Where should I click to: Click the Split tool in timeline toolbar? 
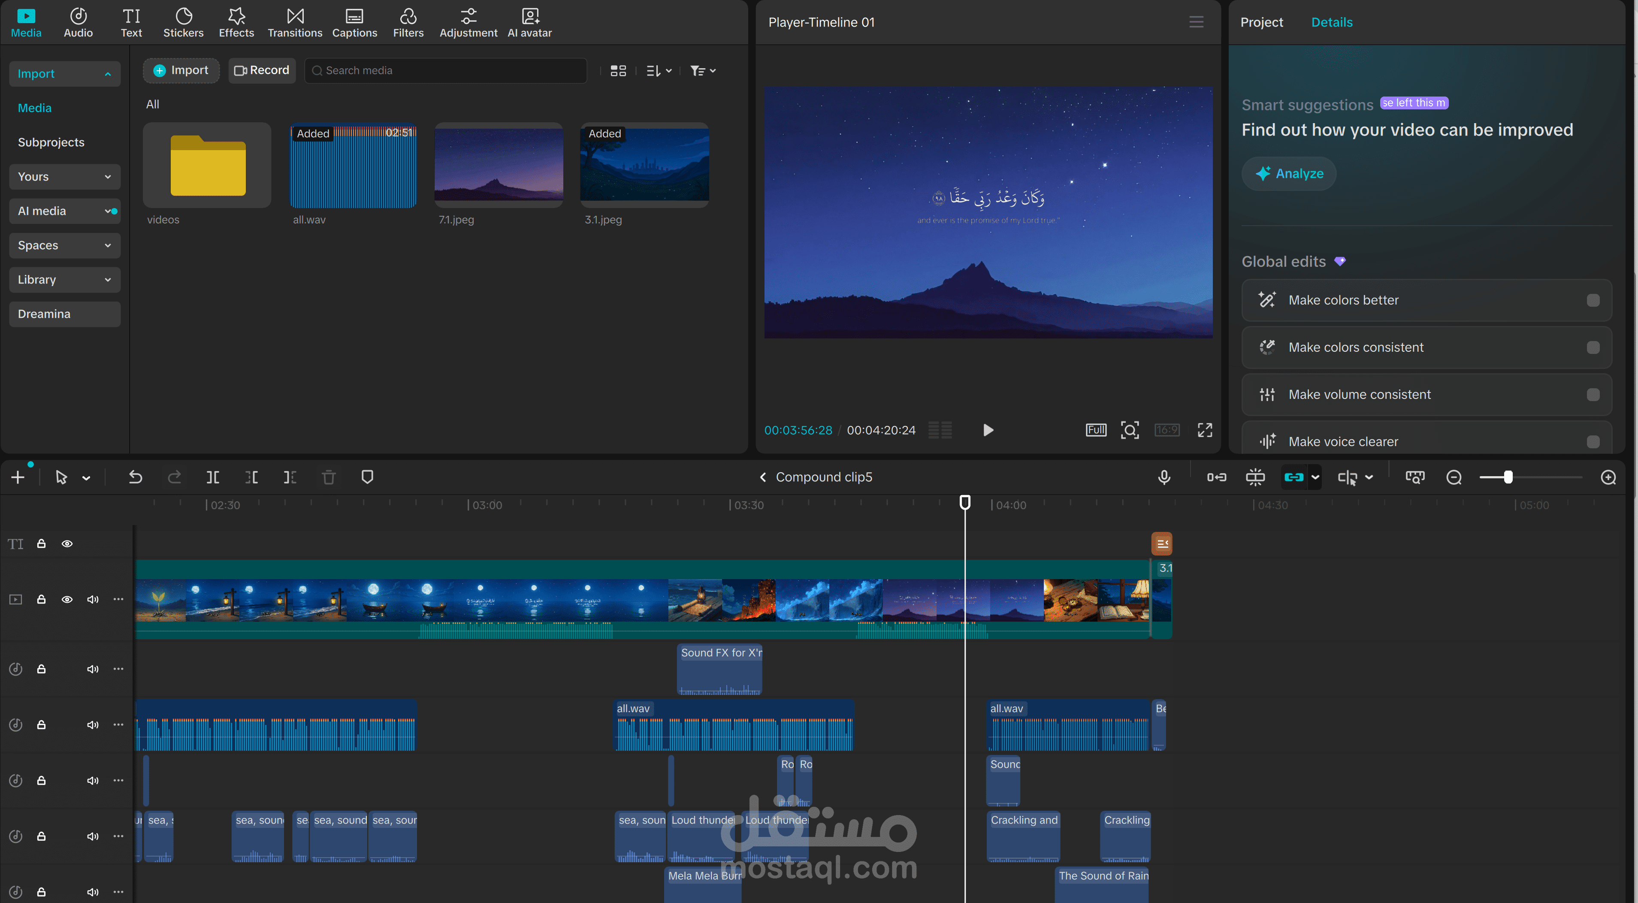(x=213, y=477)
